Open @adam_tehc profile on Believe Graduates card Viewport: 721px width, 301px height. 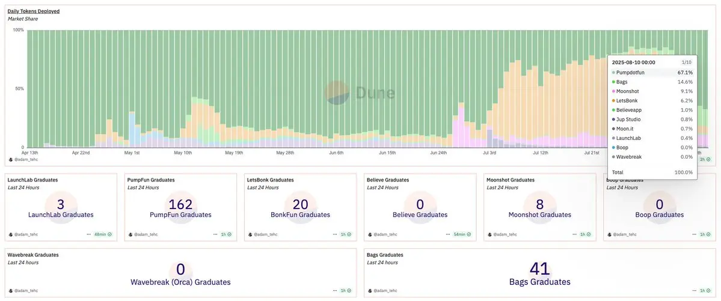tap(382, 234)
